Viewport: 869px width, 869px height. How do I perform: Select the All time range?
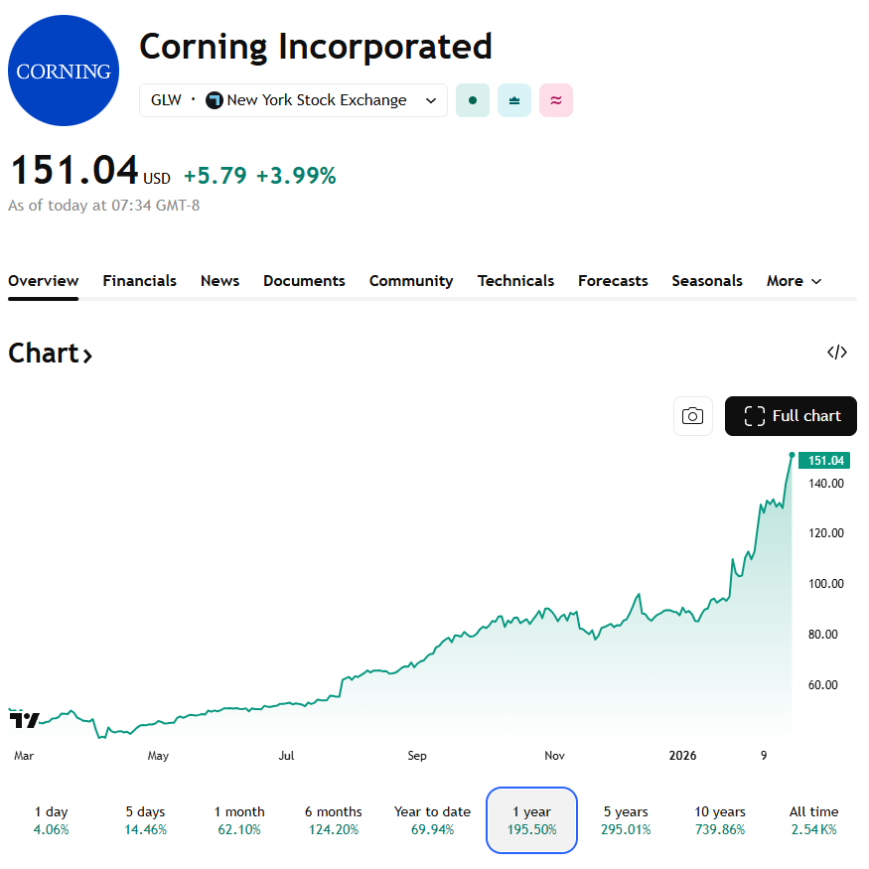coord(813,820)
